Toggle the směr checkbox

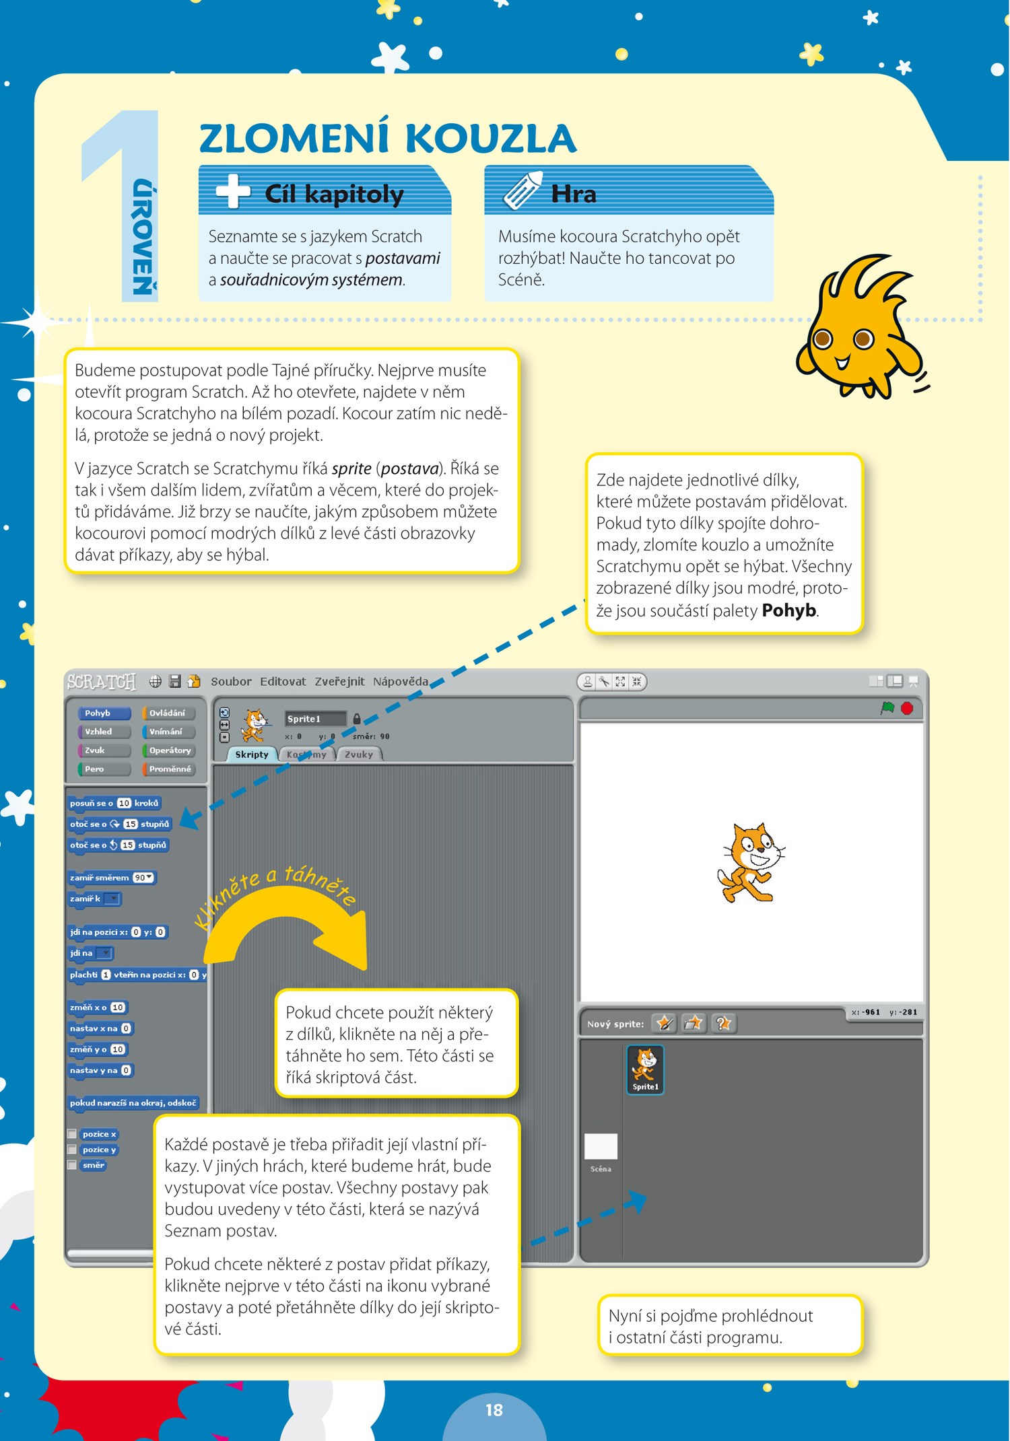click(72, 1165)
